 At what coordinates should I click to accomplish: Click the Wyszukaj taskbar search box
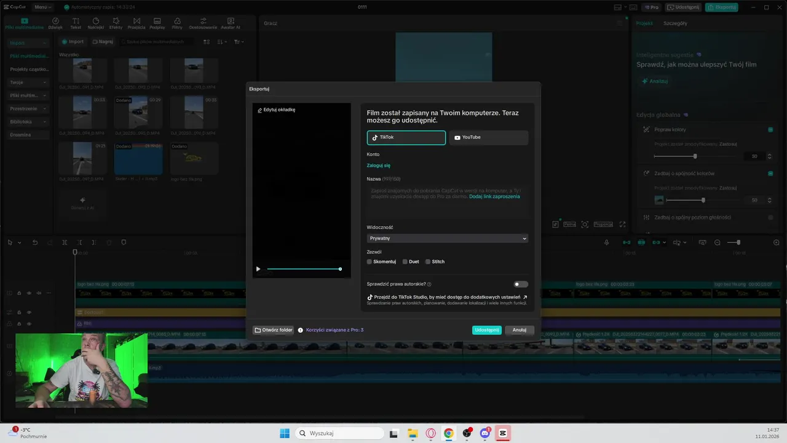click(x=340, y=433)
